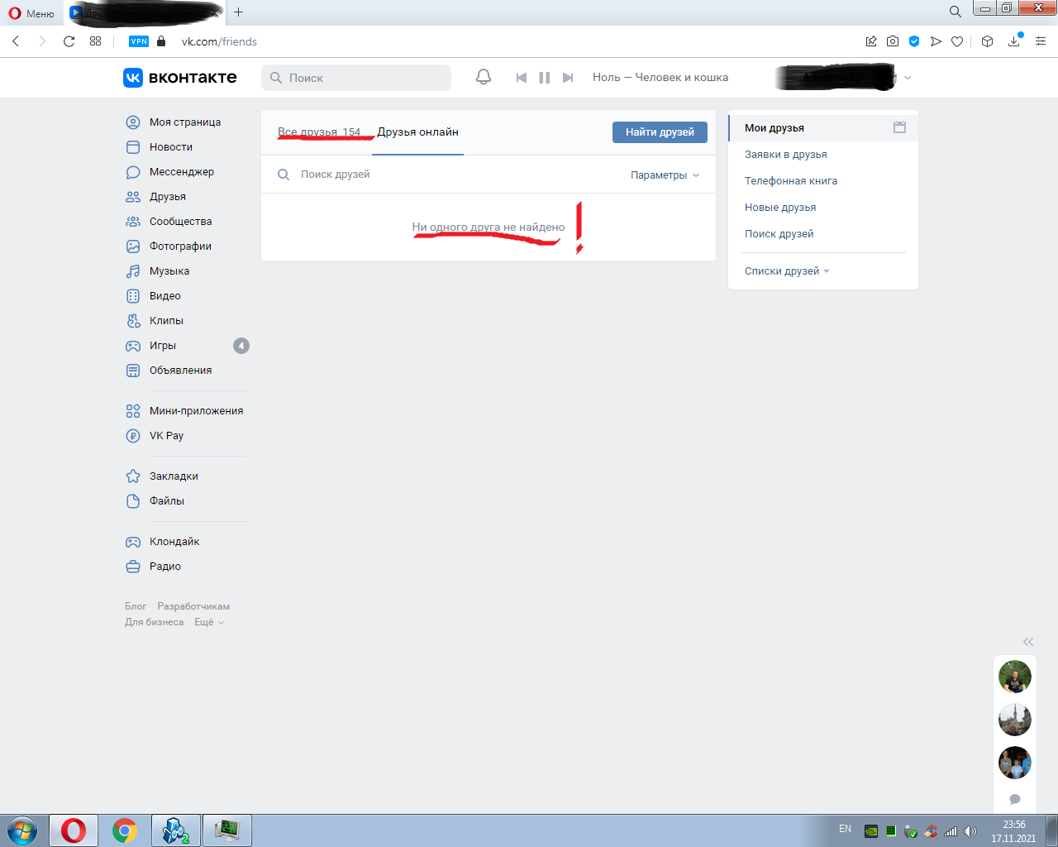
Task: Expand the Ещё footer dropdown
Action: [x=209, y=622]
